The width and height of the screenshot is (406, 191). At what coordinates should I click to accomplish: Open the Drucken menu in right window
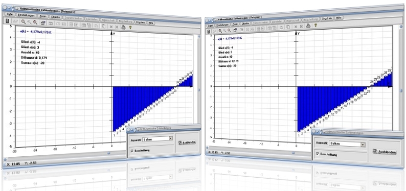pyautogui.click(x=327, y=18)
